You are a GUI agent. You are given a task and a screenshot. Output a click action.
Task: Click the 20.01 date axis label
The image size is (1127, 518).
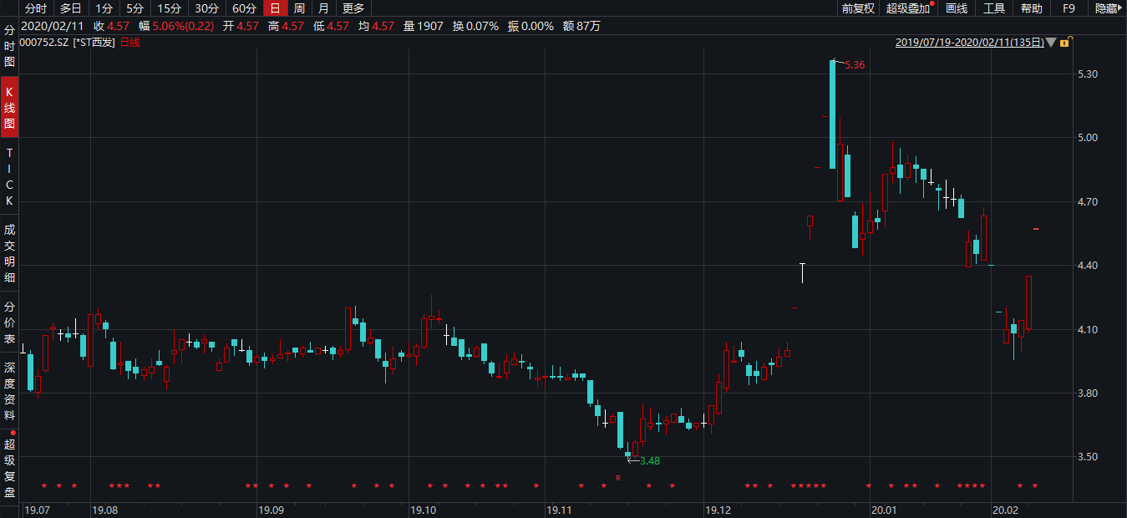tap(884, 509)
